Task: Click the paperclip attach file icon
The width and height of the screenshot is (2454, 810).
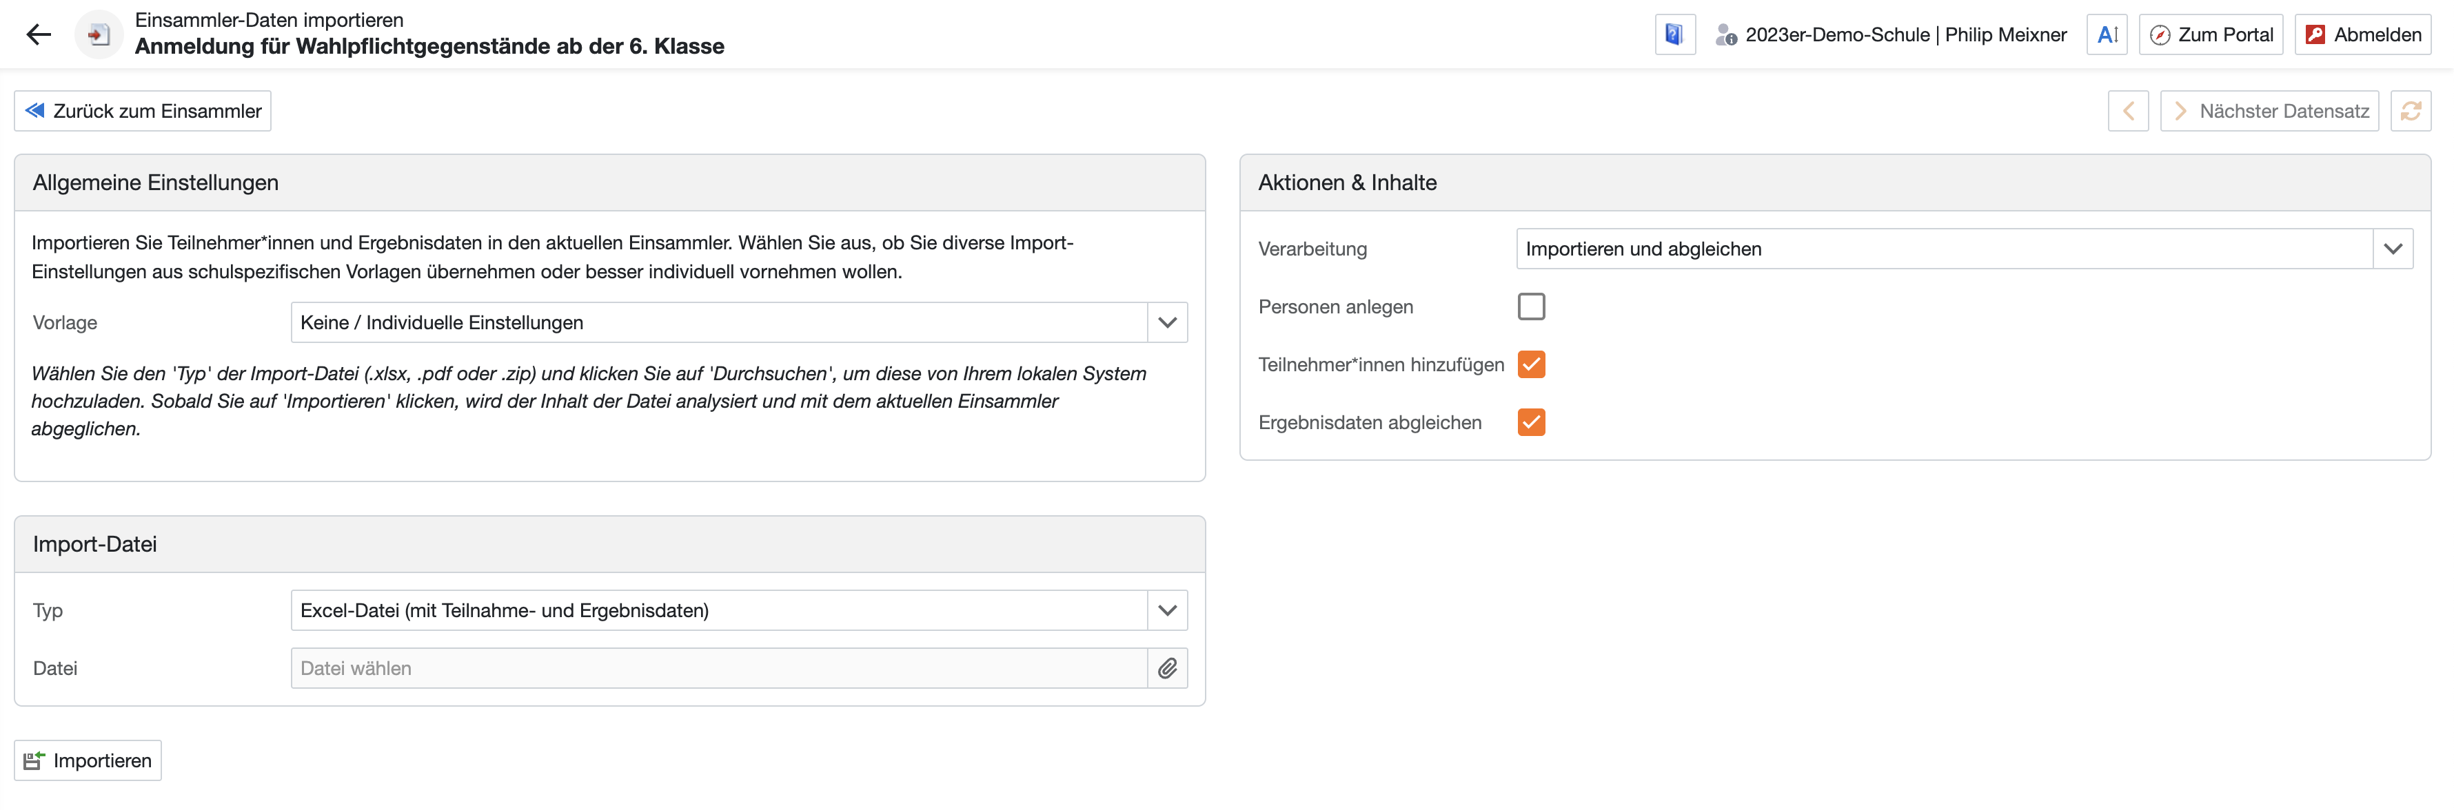Action: pyautogui.click(x=1167, y=669)
